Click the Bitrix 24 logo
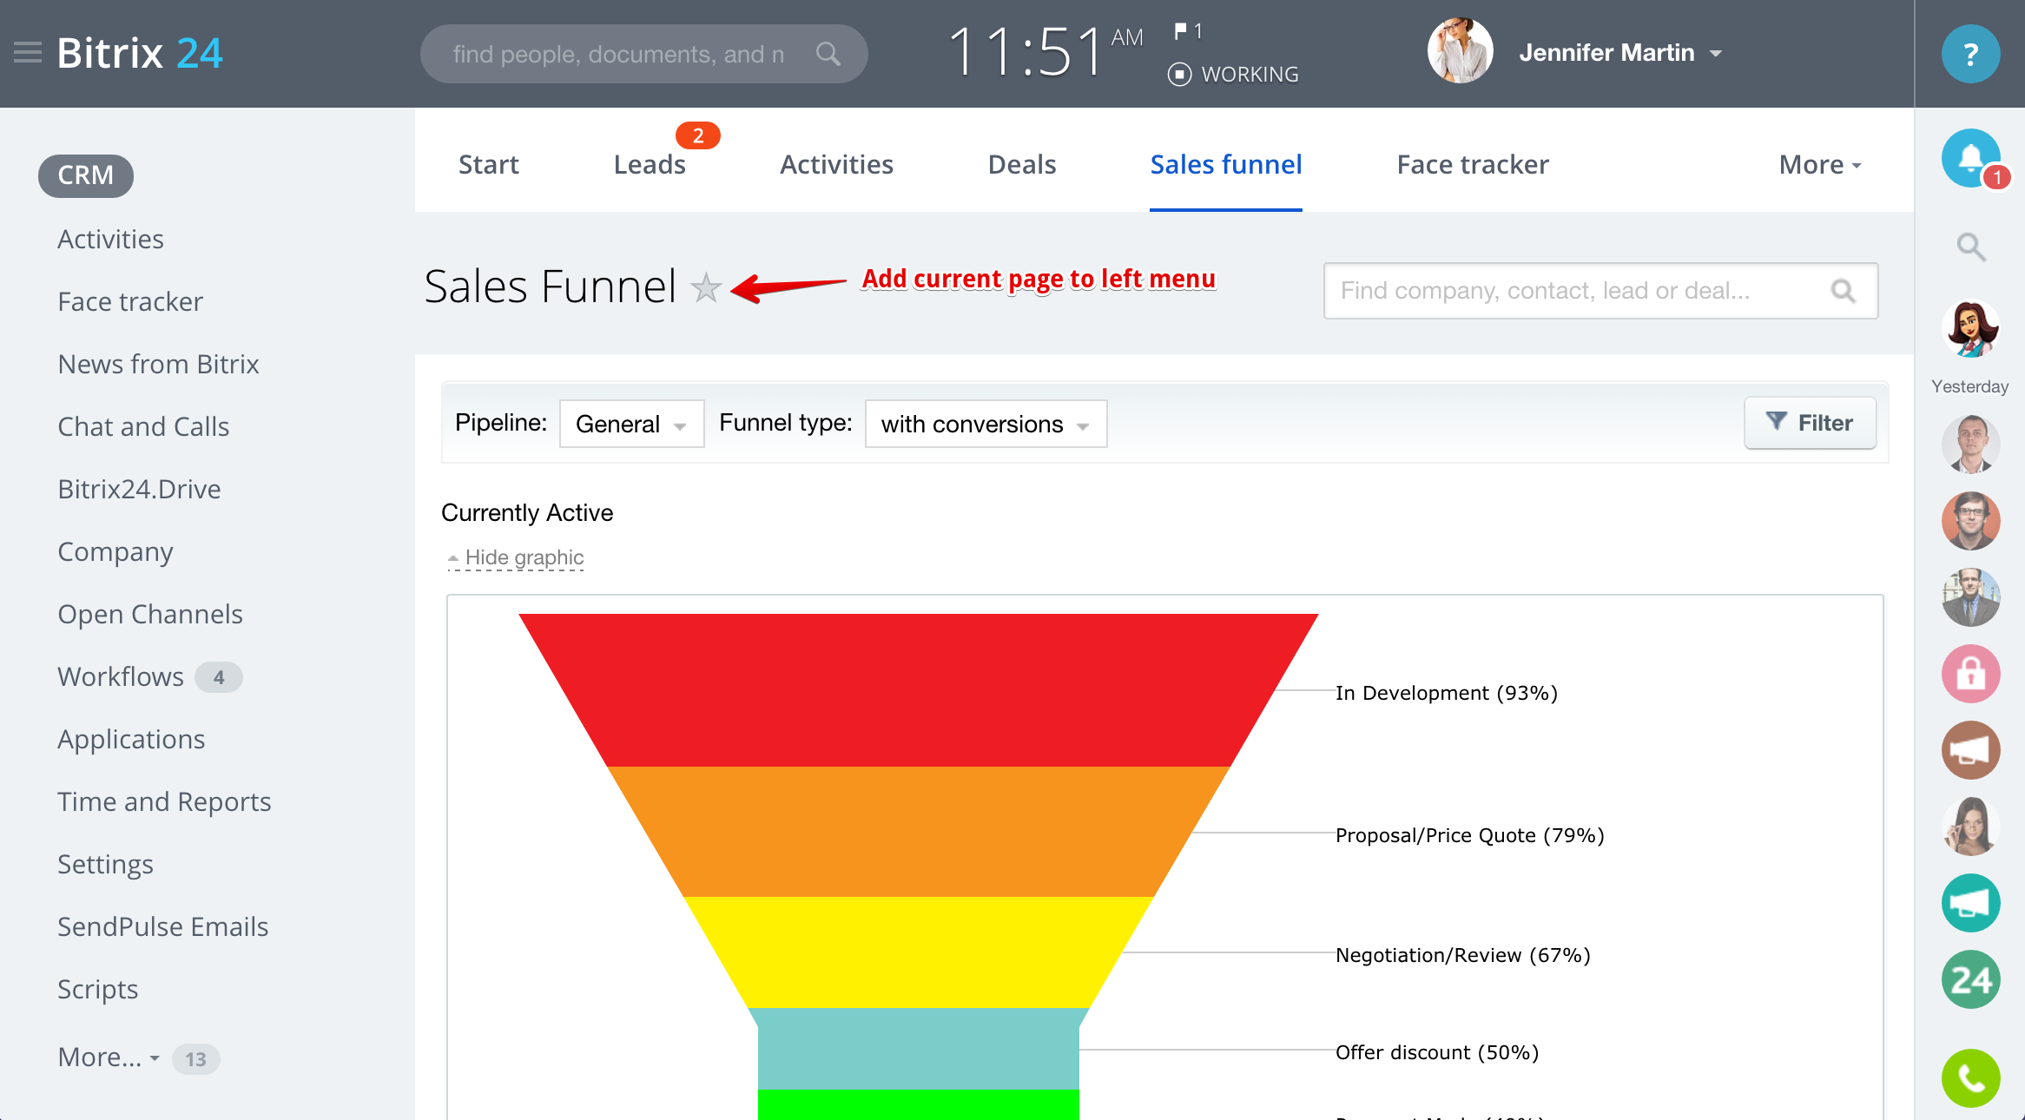The image size is (2025, 1120). [140, 53]
